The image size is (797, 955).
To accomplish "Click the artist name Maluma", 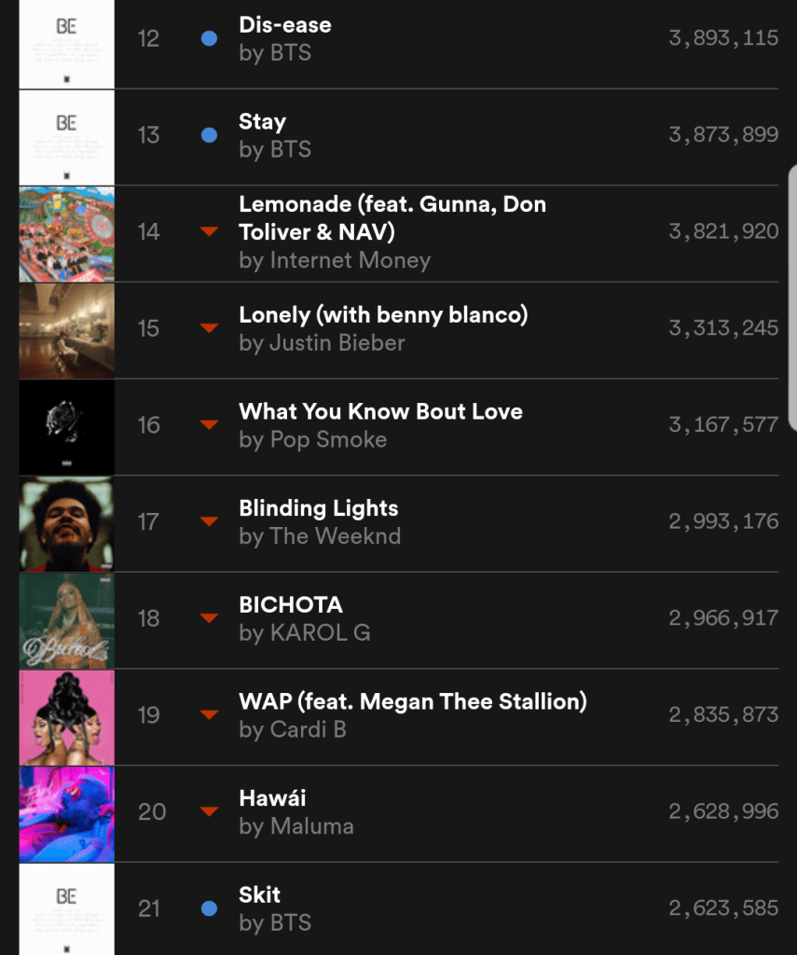I will 311,826.
